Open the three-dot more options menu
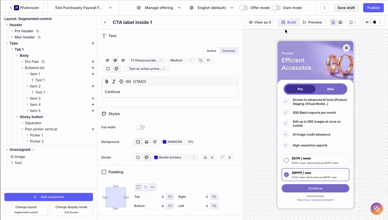Viewport: 388px width, 220px height. (x=324, y=8)
